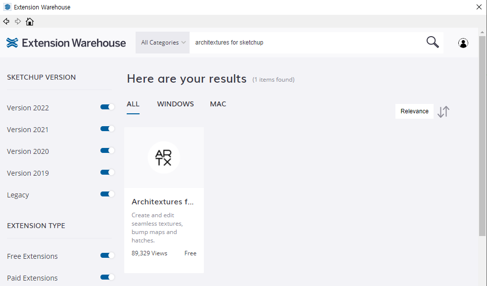
Task: Click the search text field
Action: click(306, 43)
